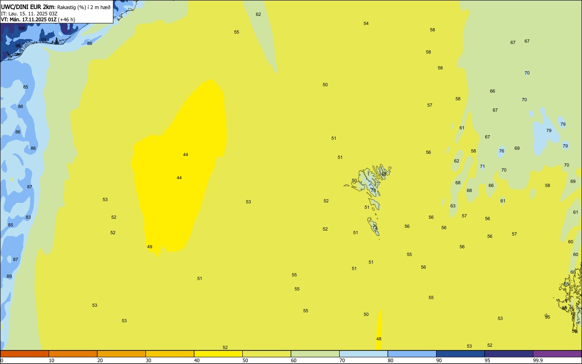Pick the 40–50 bright yellow legend swatch
The image size is (582, 364).
218,354
